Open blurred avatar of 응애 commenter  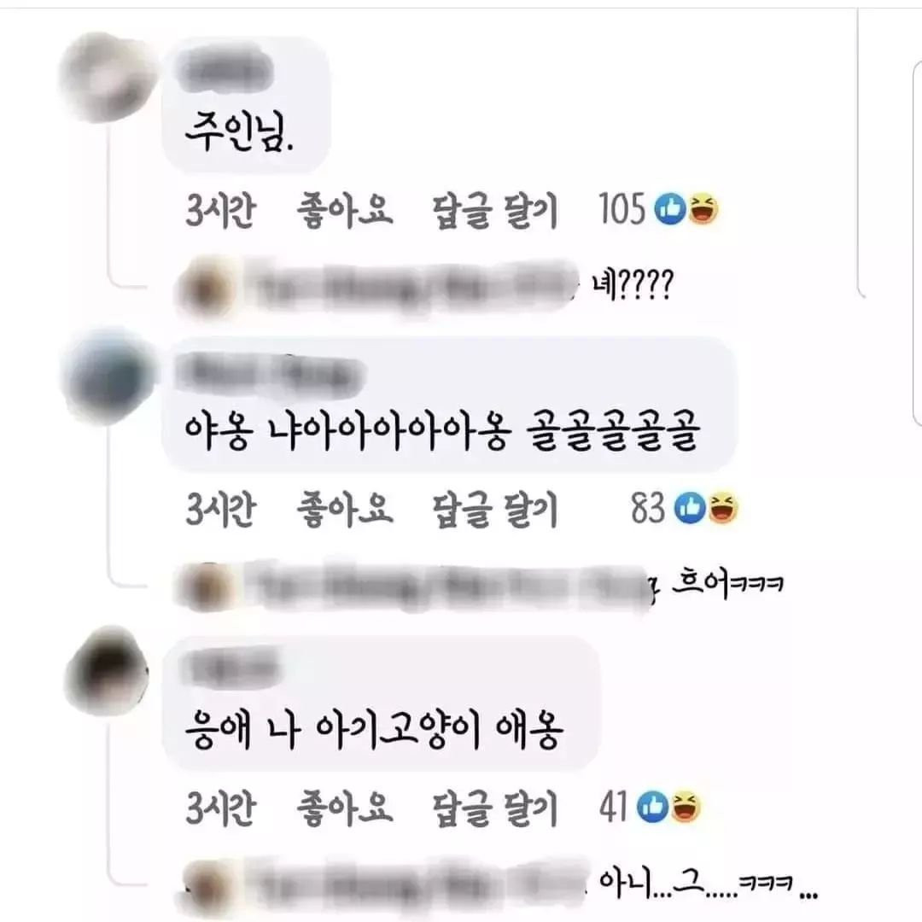pyautogui.click(x=107, y=670)
